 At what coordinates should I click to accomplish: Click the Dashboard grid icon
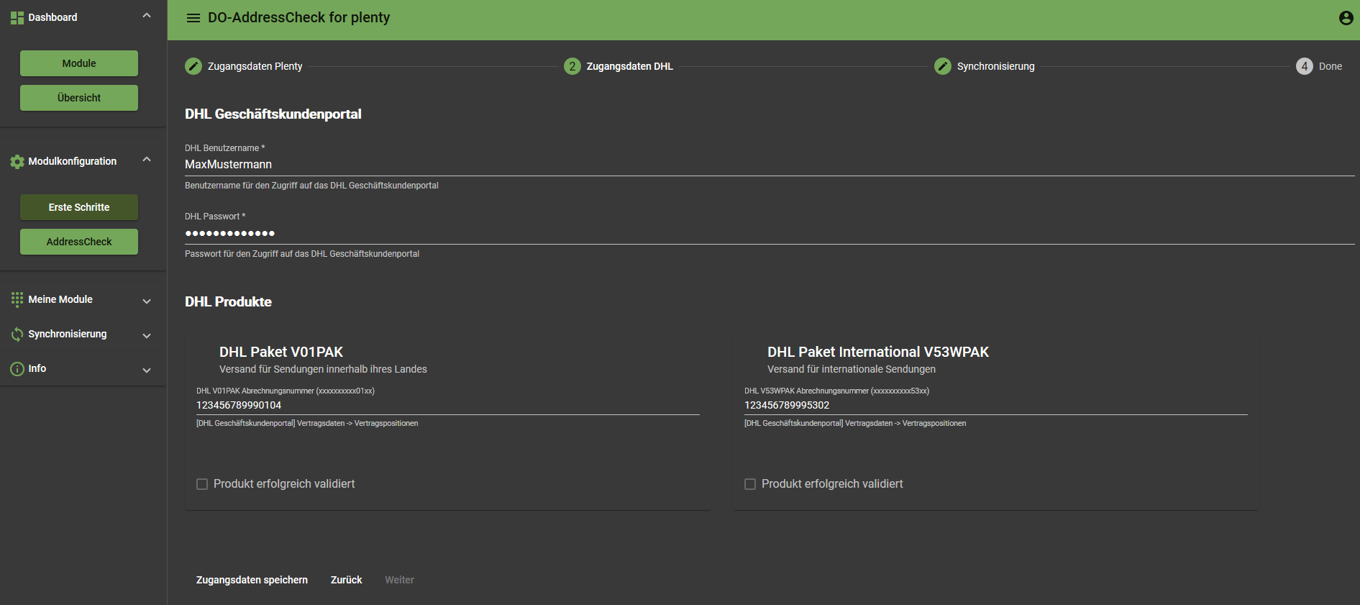(17, 18)
